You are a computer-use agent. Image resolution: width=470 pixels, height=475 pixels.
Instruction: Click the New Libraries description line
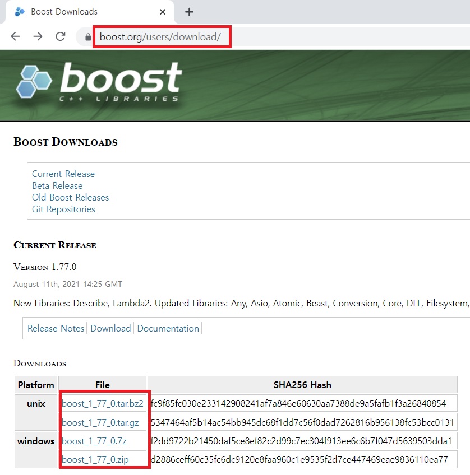pos(241,303)
